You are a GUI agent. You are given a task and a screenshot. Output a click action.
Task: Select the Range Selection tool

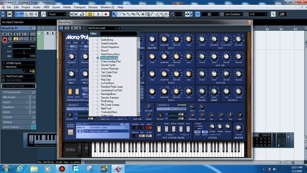coord(119,14)
